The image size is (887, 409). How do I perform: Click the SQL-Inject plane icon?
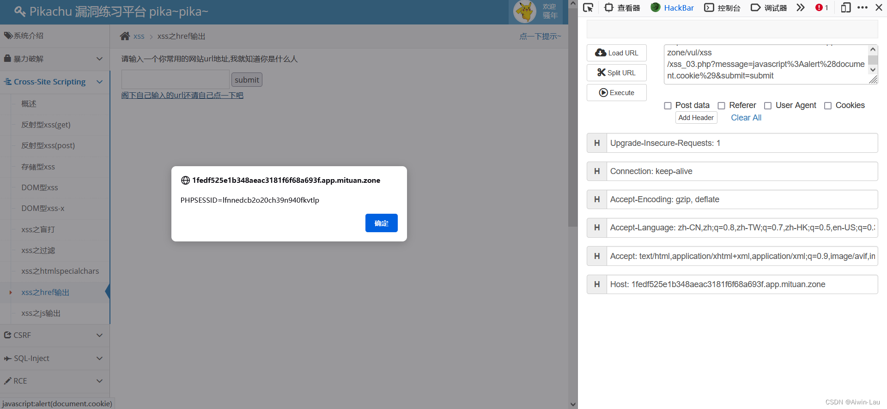pos(8,358)
